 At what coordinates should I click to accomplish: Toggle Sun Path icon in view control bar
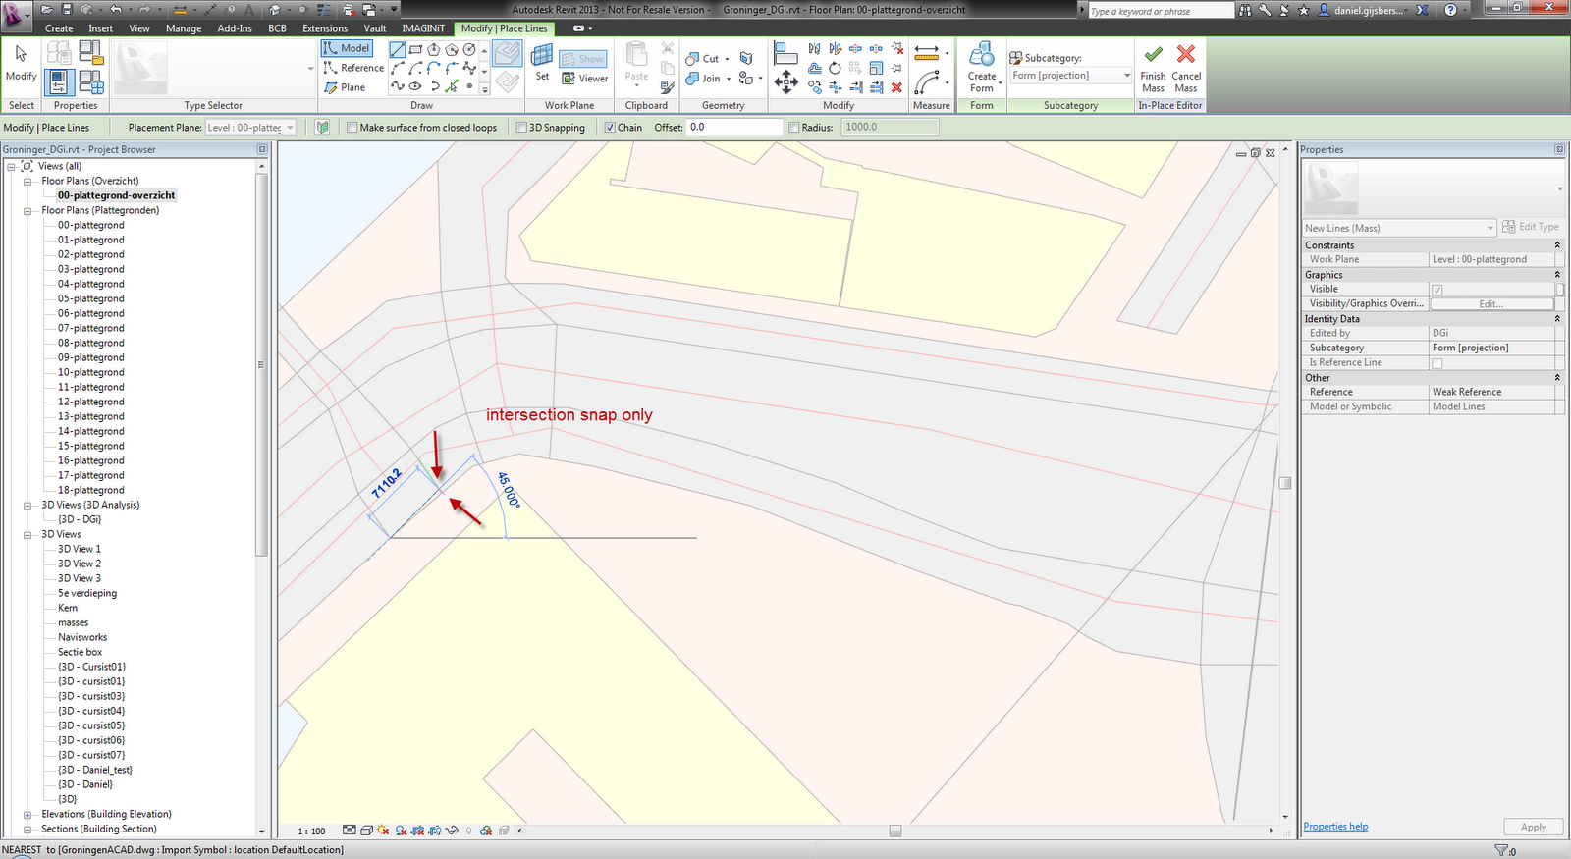pyautogui.click(x=383, y=831)
